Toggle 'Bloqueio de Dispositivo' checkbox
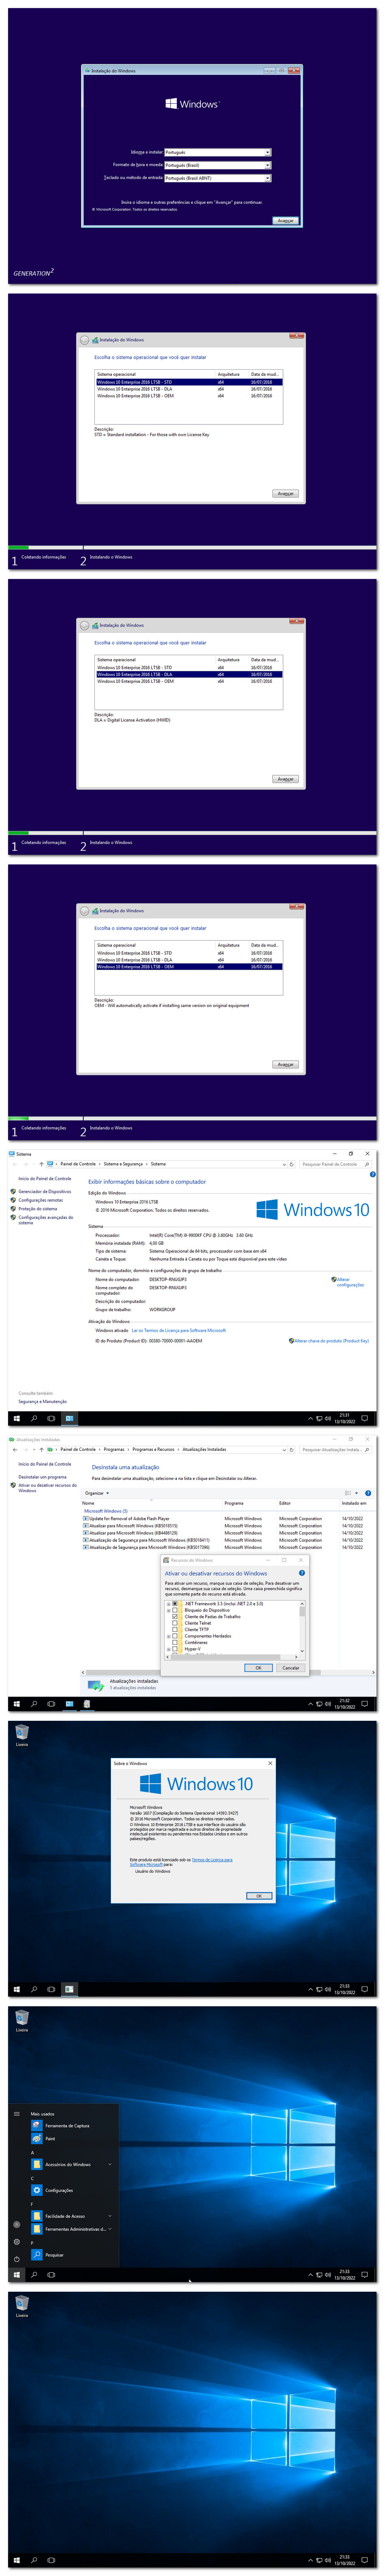The width and height of the screenshot is (385, 2576). pos(175,1610)
